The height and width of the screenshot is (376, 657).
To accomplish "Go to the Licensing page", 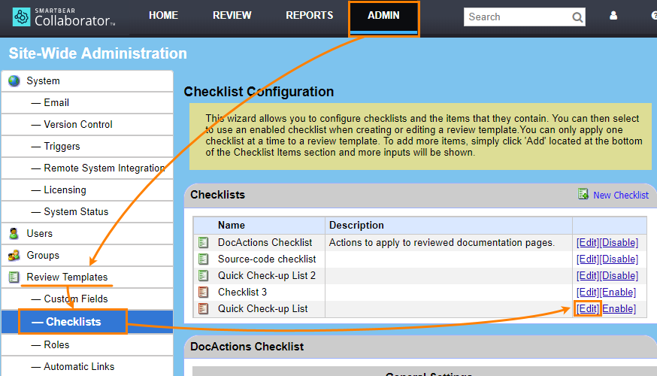I will click(87, 190).
